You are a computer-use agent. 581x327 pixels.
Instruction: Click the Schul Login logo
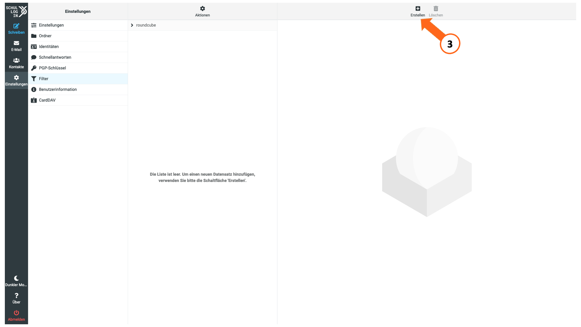pos(16,12)
